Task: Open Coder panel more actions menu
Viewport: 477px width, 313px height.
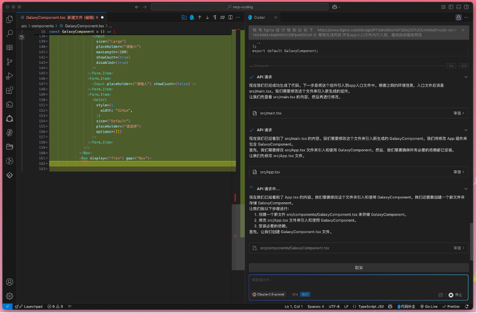Action: point(467,17)
